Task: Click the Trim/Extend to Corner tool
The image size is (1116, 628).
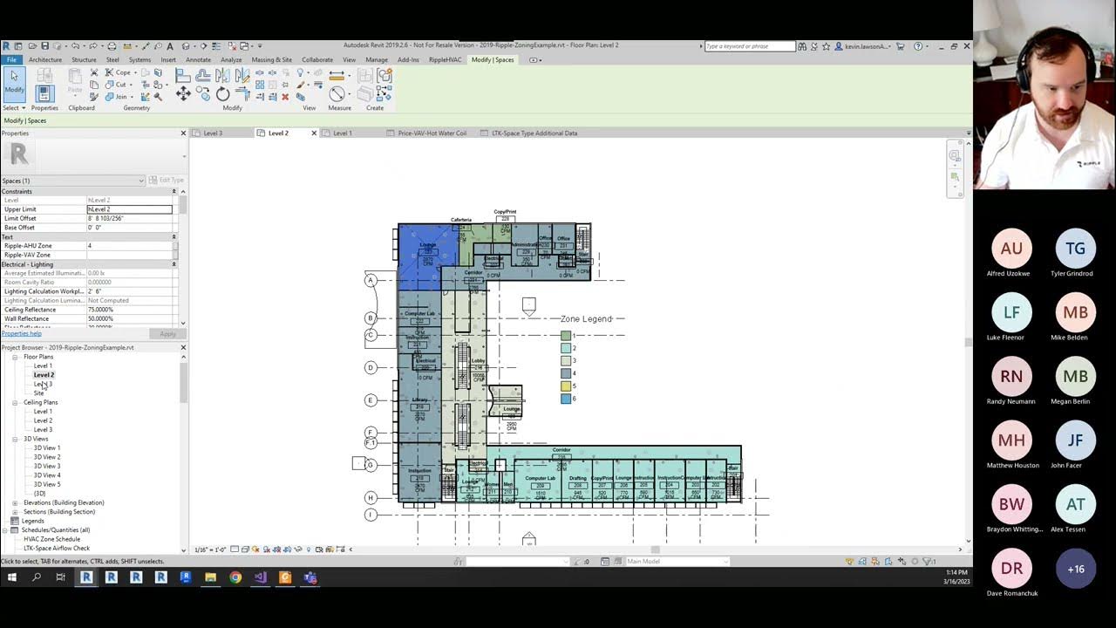Action: coord(242,93)
